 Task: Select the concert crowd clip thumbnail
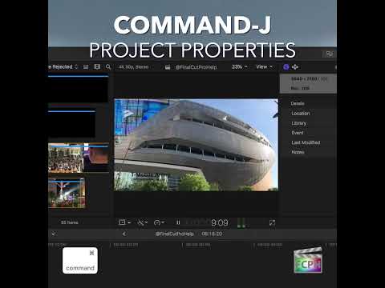66,158
